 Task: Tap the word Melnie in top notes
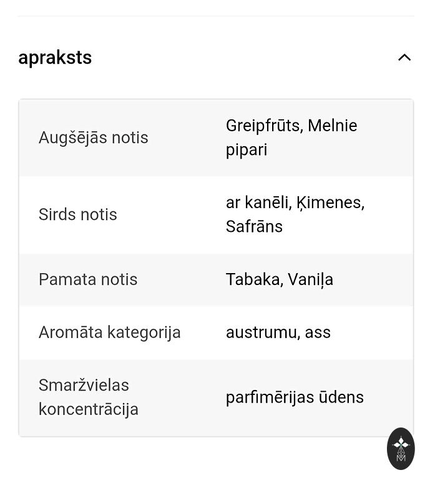tap(333, 126)
